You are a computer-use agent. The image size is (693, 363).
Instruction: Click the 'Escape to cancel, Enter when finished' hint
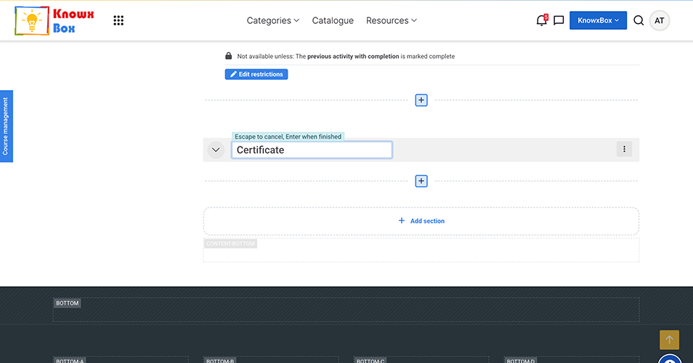click(288, 136)
